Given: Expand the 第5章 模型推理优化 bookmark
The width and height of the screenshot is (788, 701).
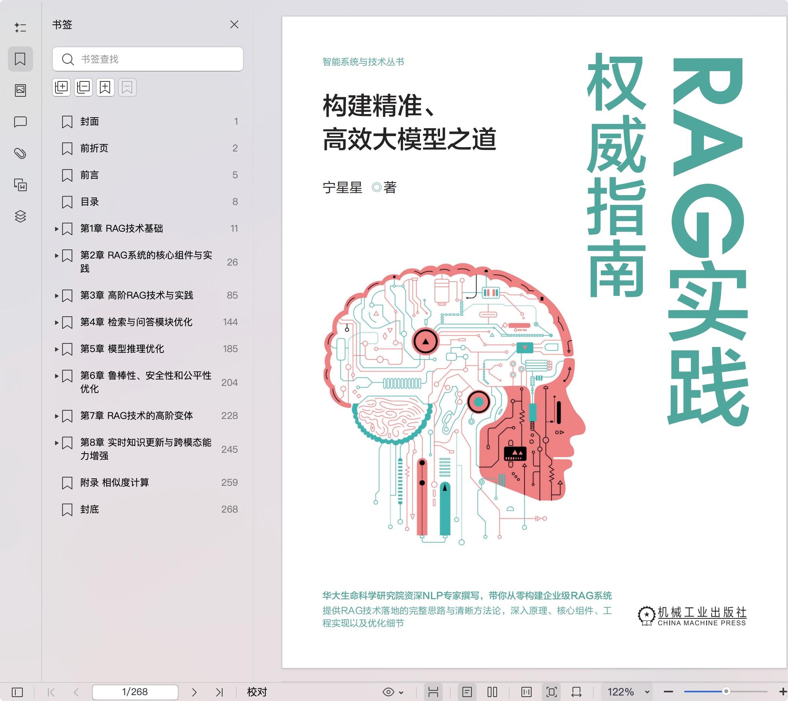Looking at the screenshot, I should [x=56, y=349].
